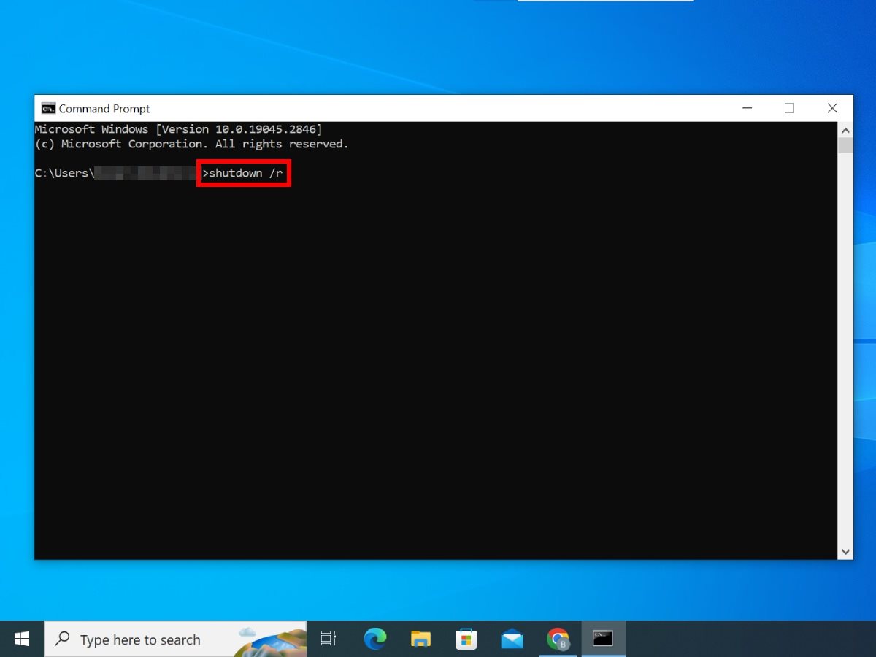The image size is (876, 657).
Task: Click the Command Prompt title bar icon
Action: coord(48,109)
